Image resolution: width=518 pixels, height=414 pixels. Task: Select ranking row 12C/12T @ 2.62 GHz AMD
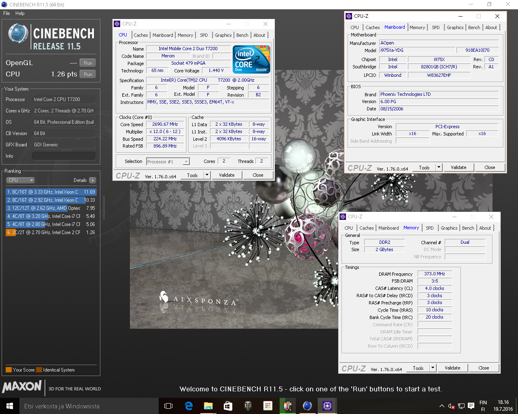[51, 208]
